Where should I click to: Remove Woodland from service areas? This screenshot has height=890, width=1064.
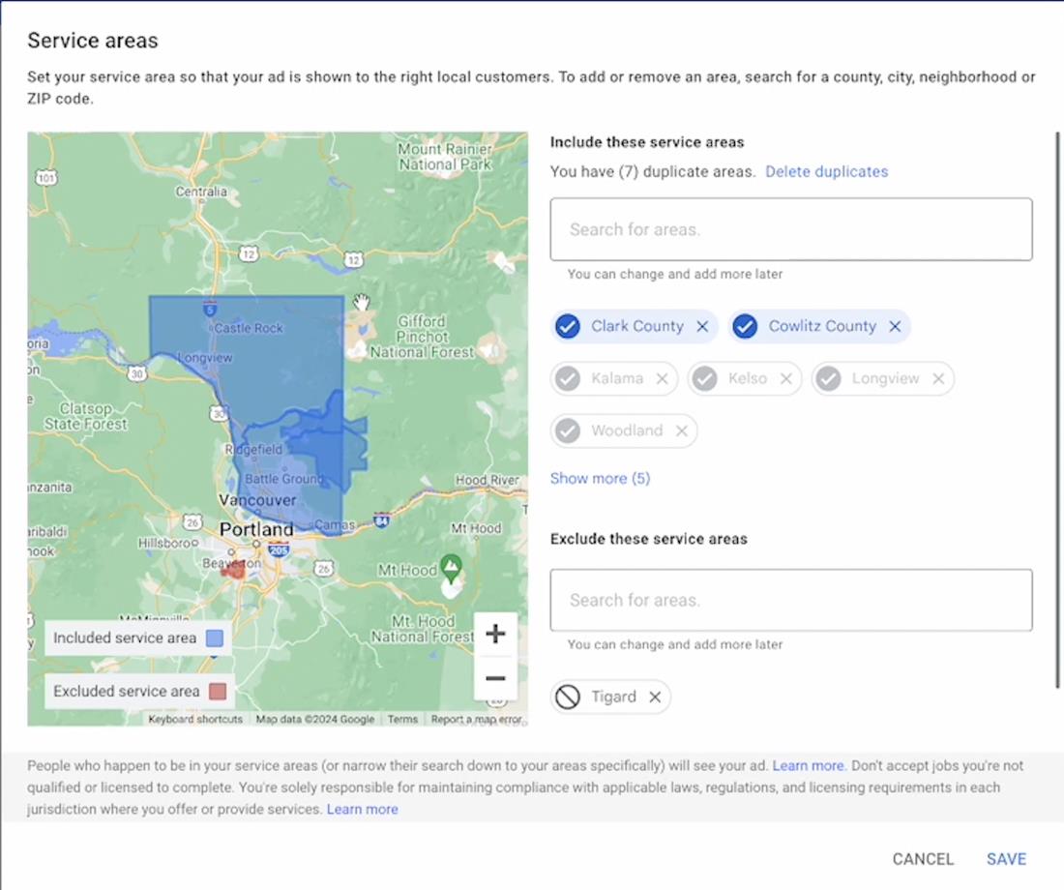coord(682,431)
